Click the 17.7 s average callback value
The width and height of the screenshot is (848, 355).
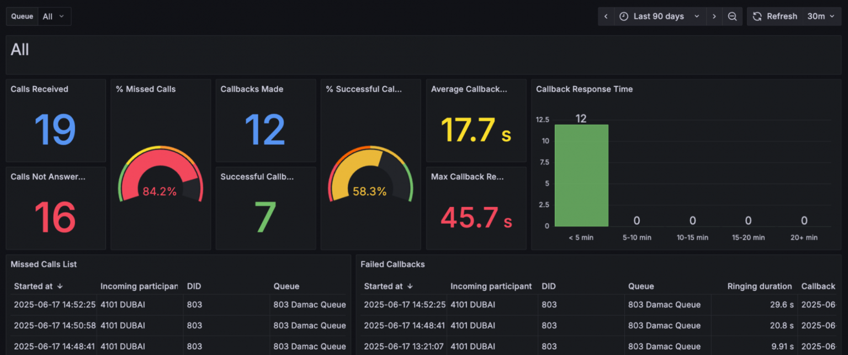click(x=476, y=131)
